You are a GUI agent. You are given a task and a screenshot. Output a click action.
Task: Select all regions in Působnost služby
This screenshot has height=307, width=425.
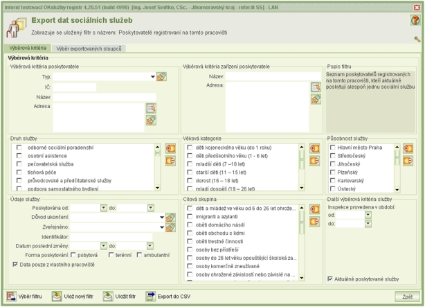pos(408,148)
